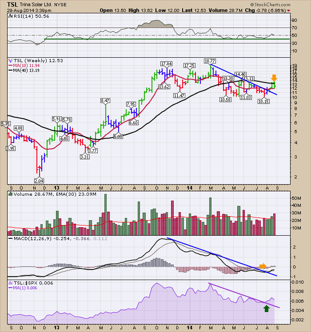Click the Chg -0.78 (-5.86%) header value
Screen dimensions: 311x332
pyautogui.click(x=265, y=10)
